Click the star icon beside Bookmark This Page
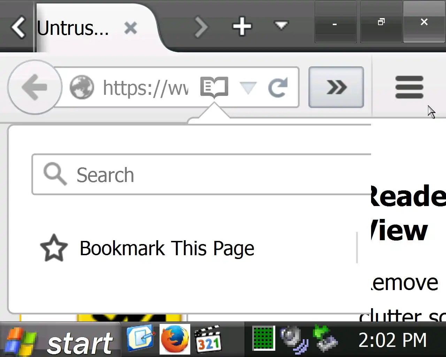Viewport: 446px width, 357px height. pos(54,248)
